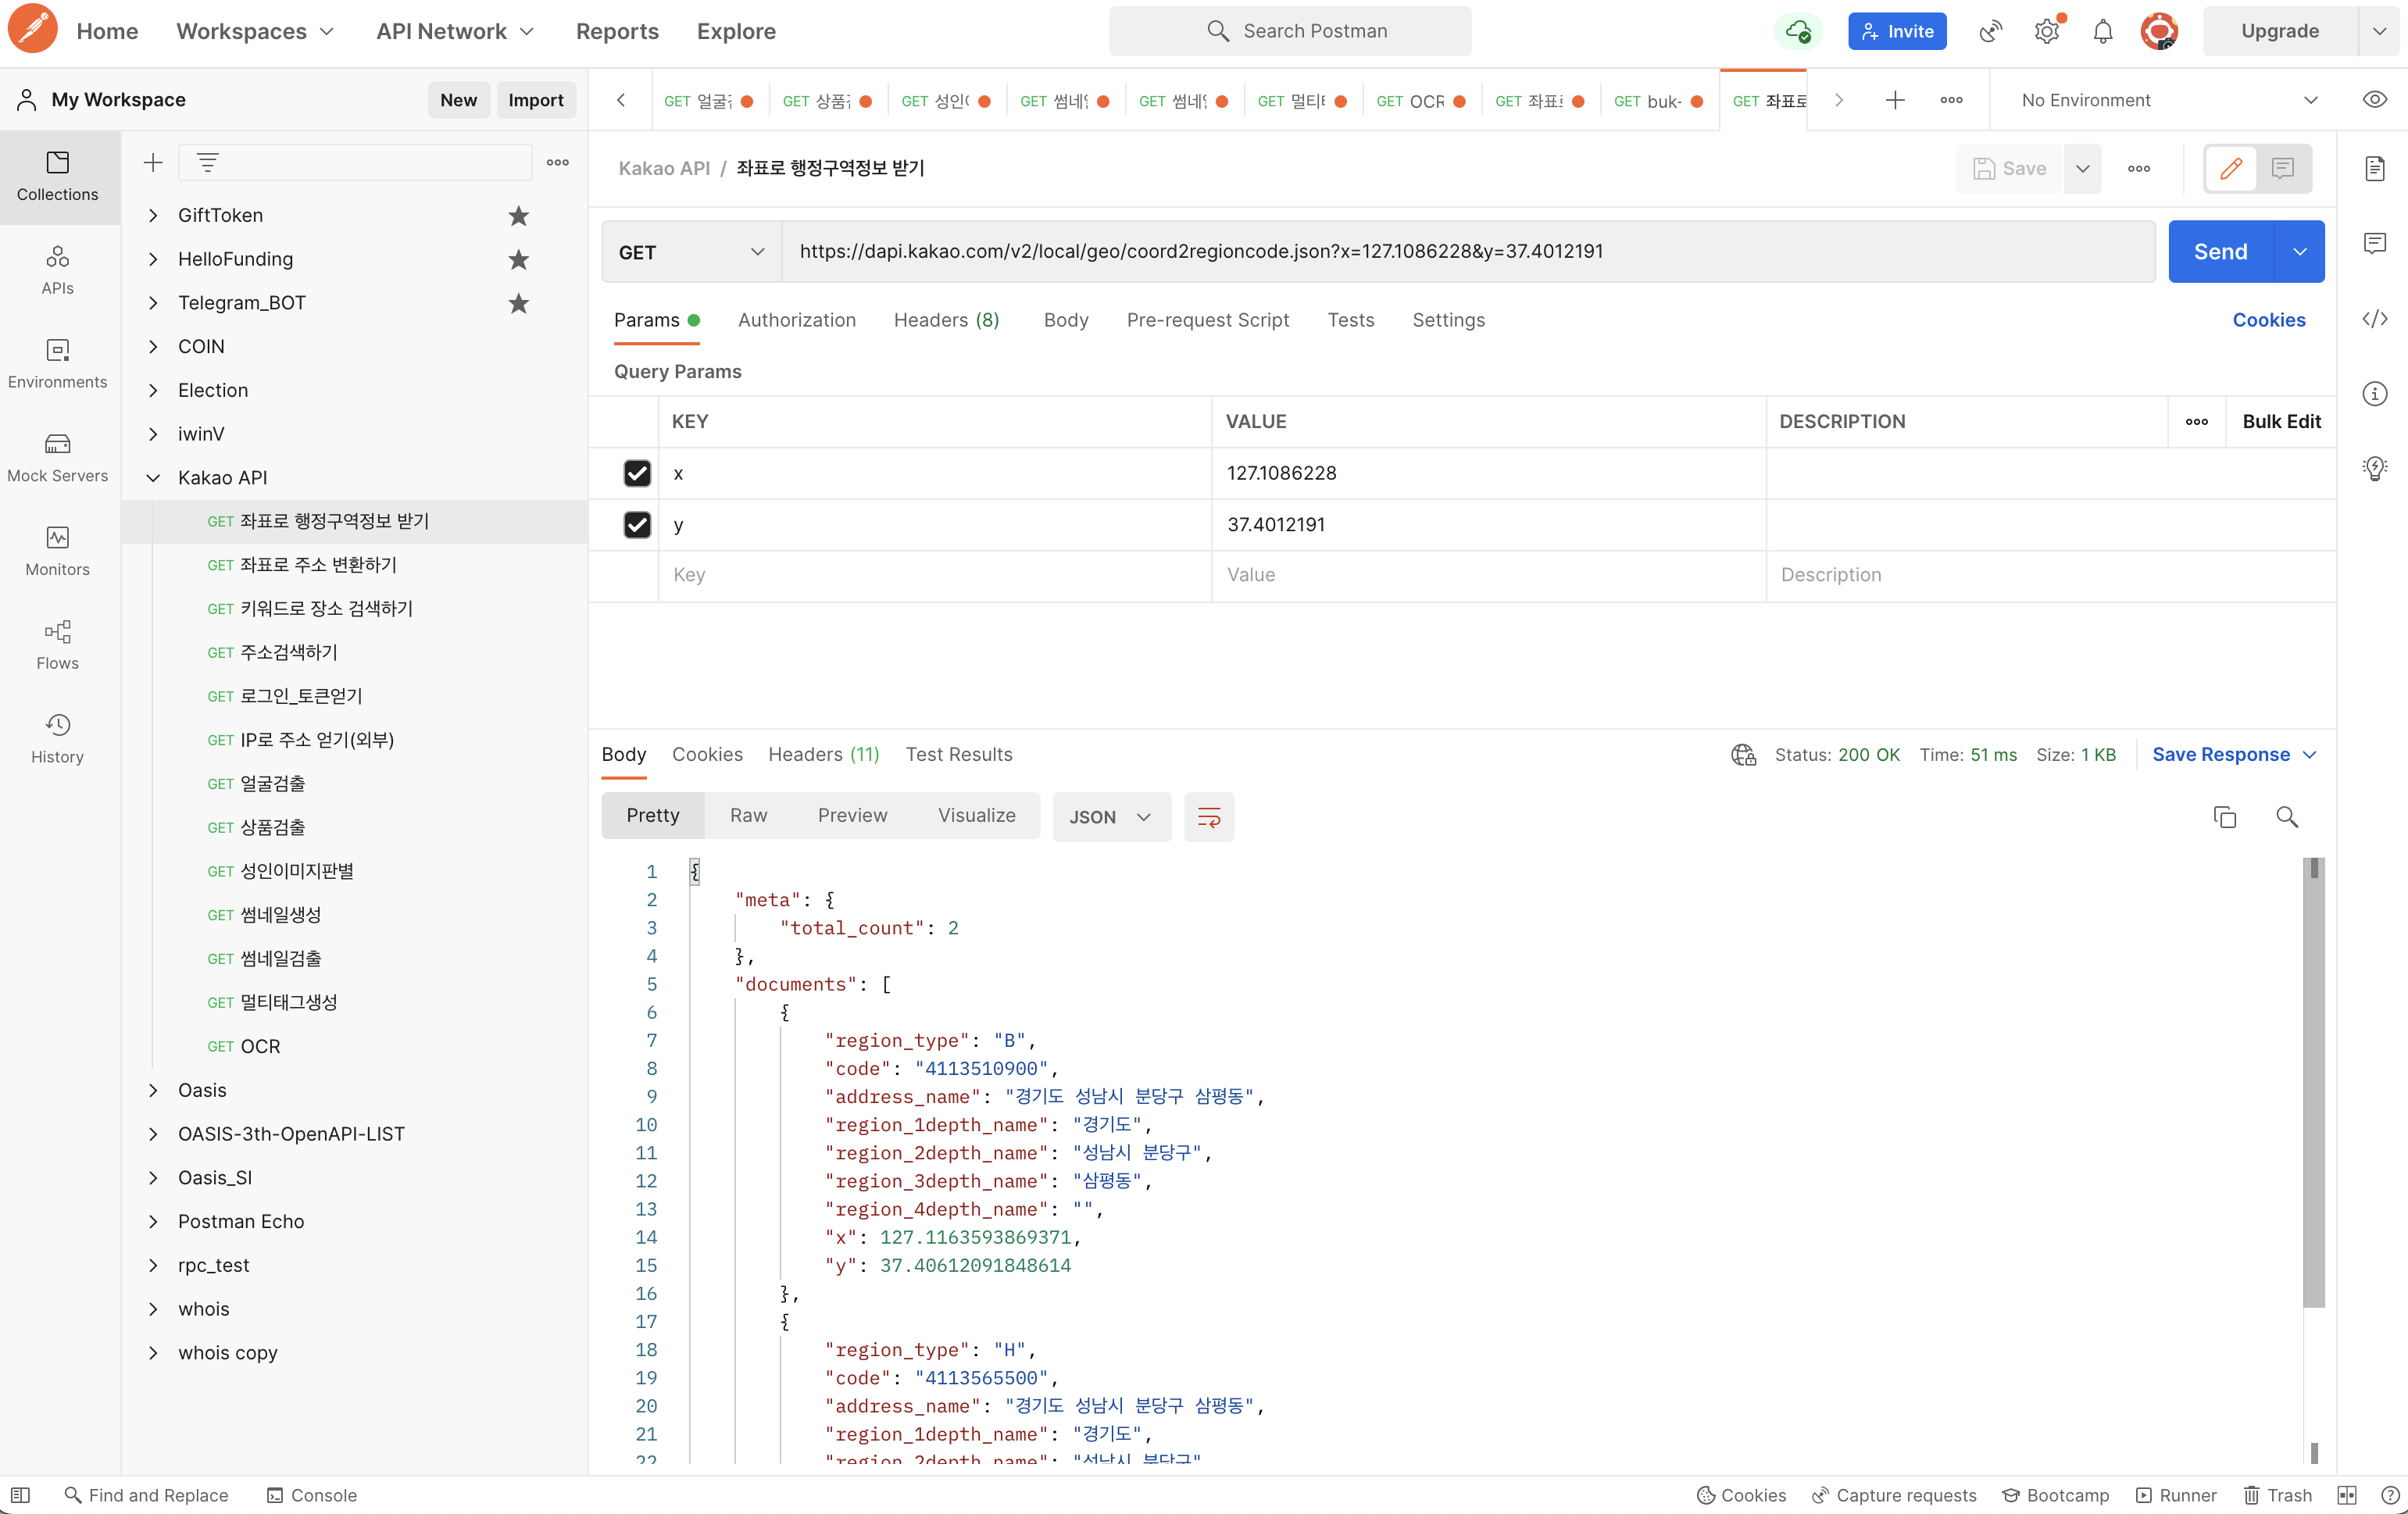Click the Search Postman box

[1289, 31]
